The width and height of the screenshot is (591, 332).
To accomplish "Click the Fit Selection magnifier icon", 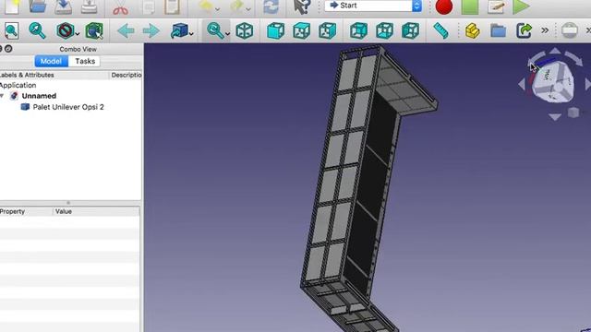I will [37, 30].
